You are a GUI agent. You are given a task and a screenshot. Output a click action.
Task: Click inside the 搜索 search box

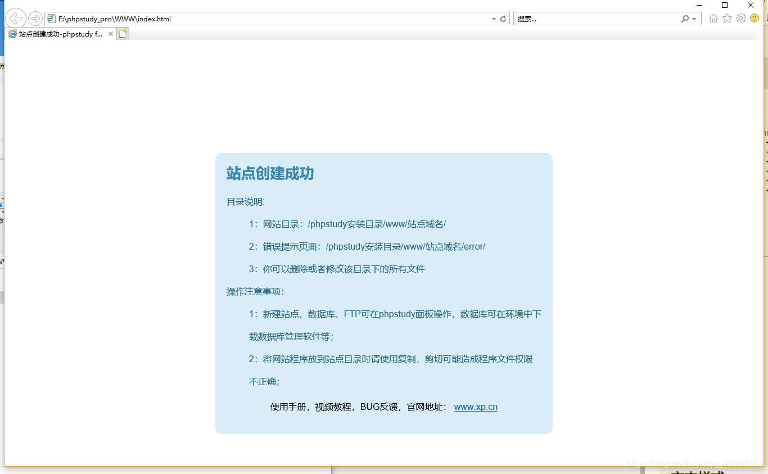point(590,18)
